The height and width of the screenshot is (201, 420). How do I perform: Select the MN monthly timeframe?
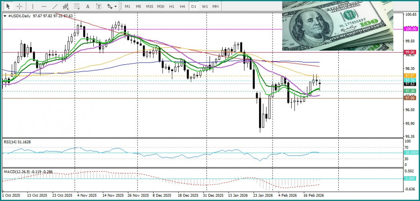click(216, 7)
